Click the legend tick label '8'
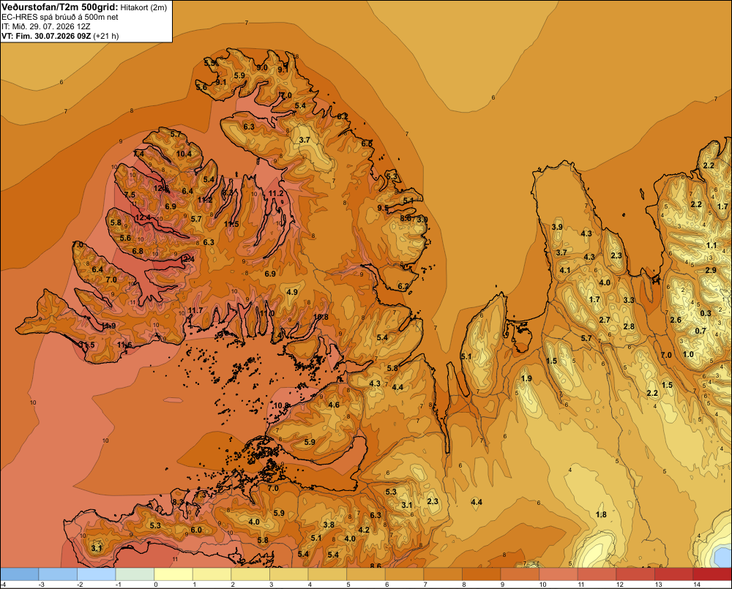This screenshot has width=732, height=589. 464,585
